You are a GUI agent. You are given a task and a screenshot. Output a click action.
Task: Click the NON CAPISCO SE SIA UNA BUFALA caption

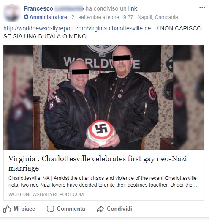pyautogui.click(x=102, y=33)
